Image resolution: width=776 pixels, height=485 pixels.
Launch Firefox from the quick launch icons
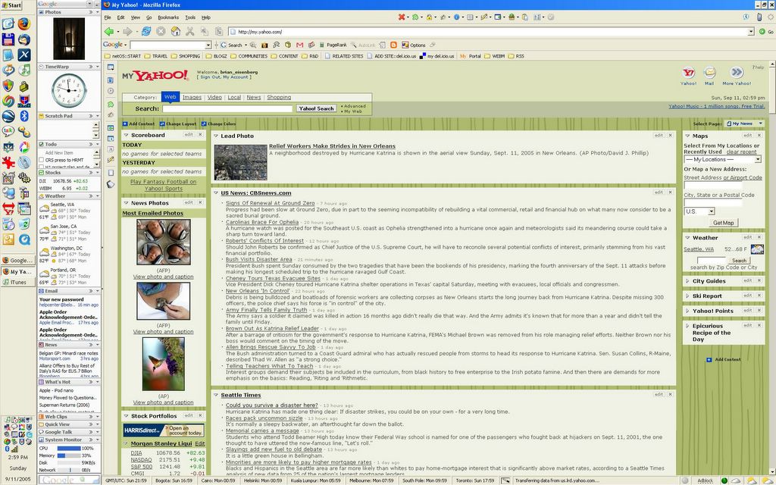pos(23,23)
